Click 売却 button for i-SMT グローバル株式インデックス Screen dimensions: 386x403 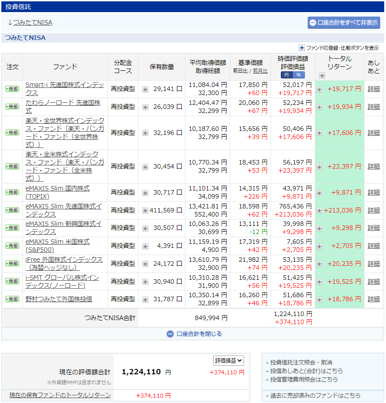(13, 282)
